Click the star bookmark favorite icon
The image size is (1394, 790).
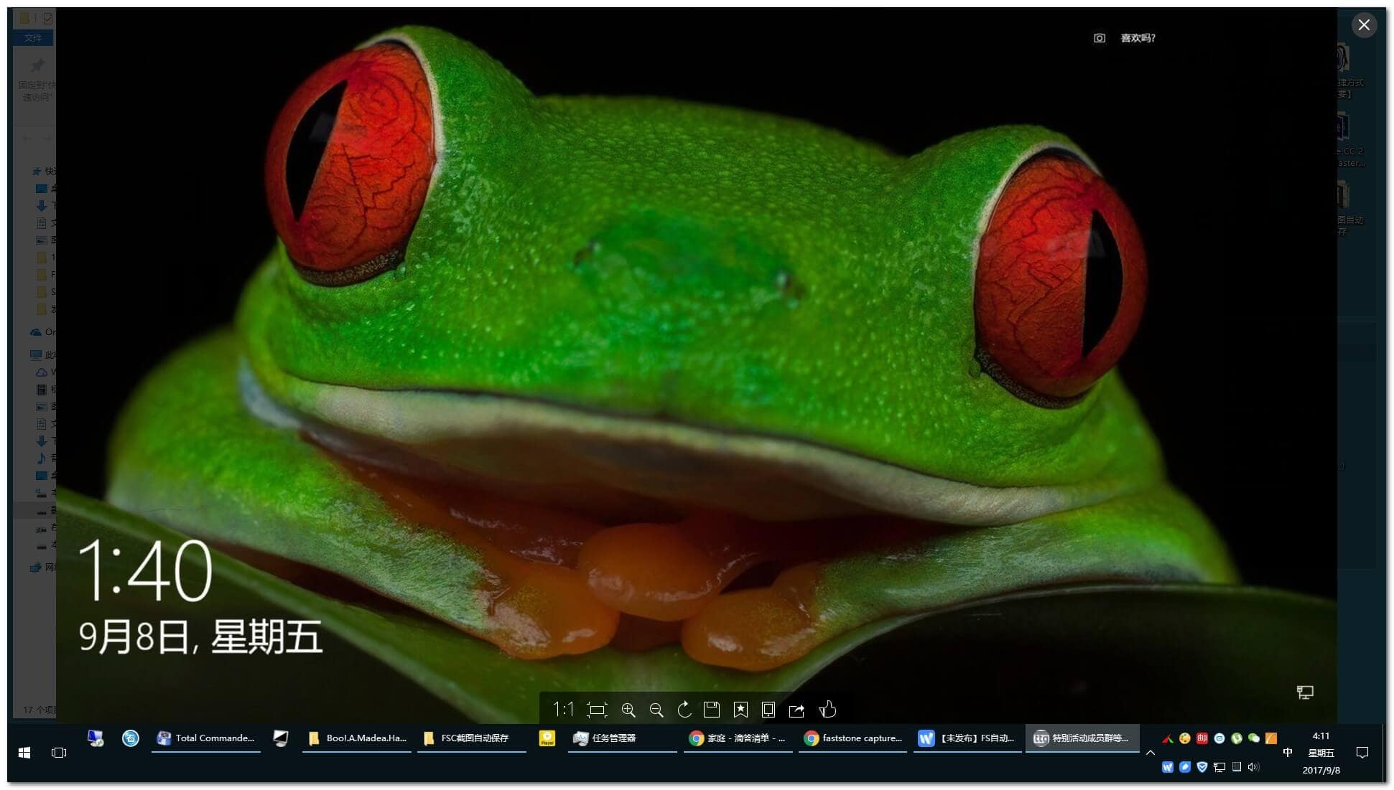pos(740,710)
